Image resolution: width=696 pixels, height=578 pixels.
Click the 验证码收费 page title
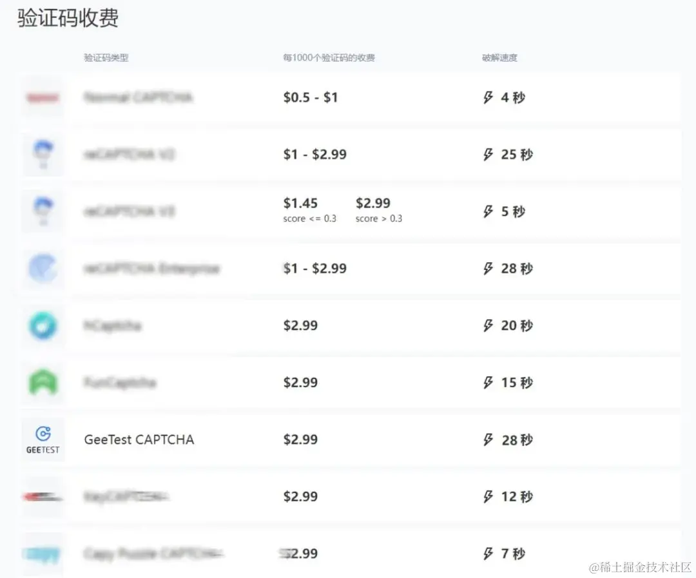(x=67, y=19)
